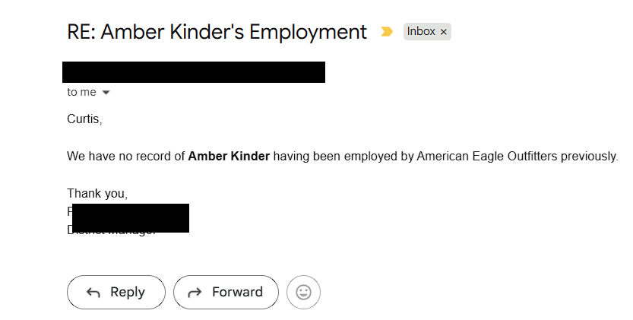The image size is (633, 320).
Task: Expand the 'to me' recipient details arrow
Action: 106,93
